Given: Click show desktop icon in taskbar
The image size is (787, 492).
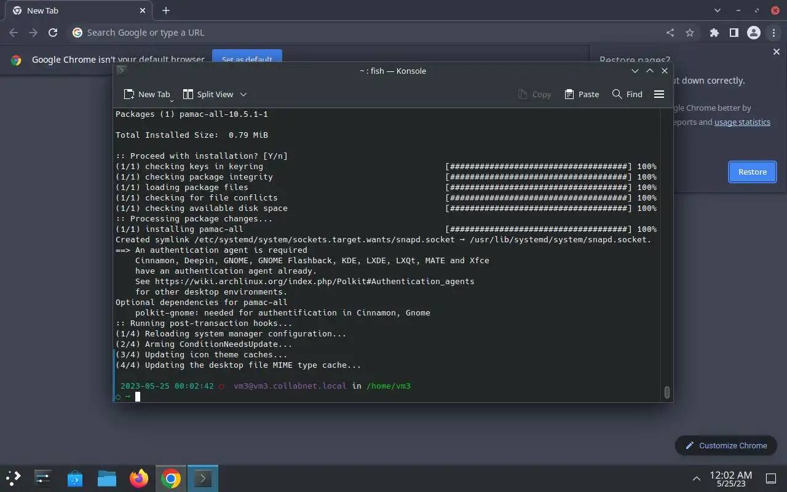Looking at the screenshot, I should (771, 478).
